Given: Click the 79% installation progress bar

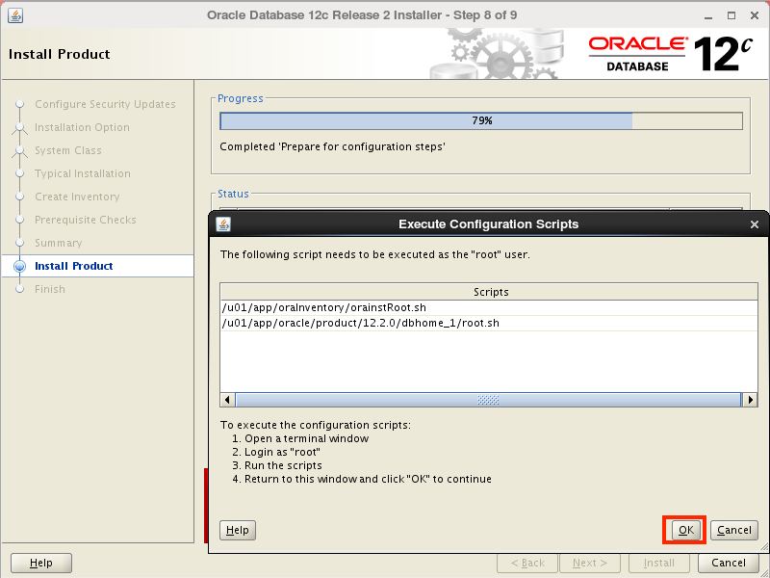Looking at the screenshot, I should tap(481, 121).
